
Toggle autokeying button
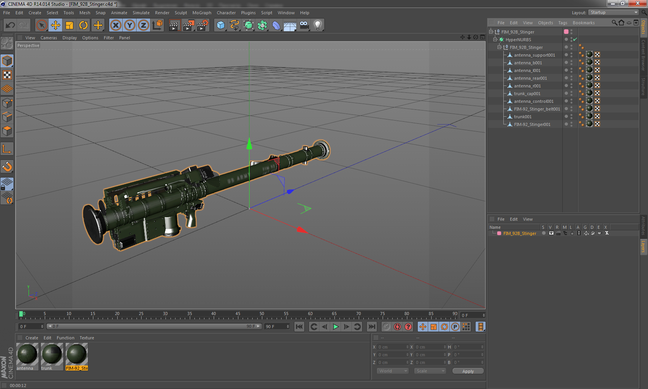click(x=397, y=327)
